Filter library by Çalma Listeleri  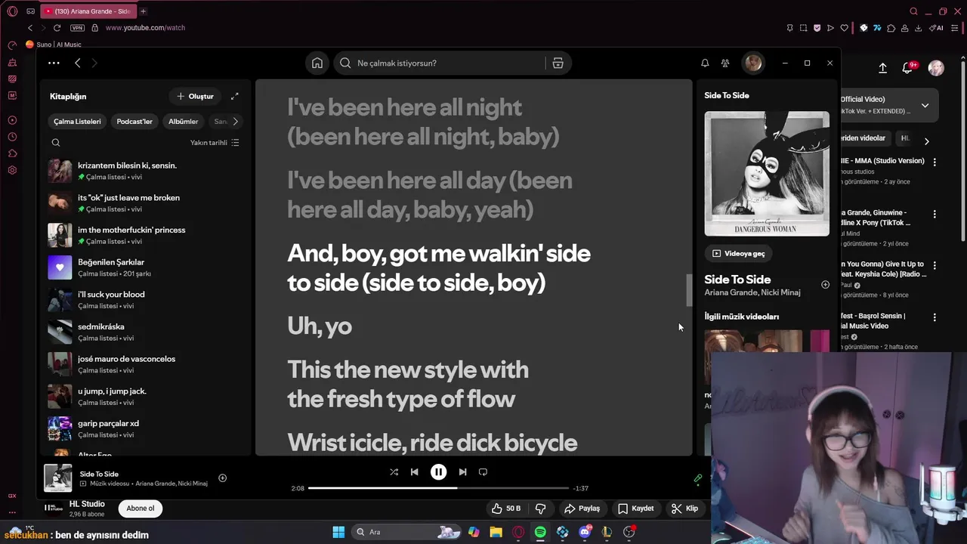pos(77,122)
